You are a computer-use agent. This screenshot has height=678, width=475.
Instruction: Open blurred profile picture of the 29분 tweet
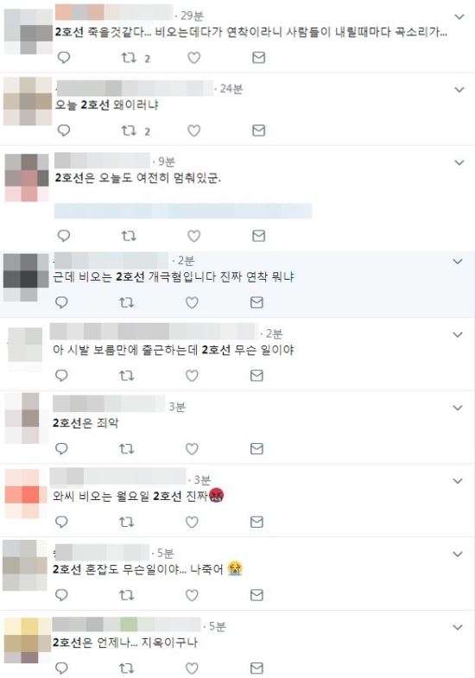click(28, 32)
